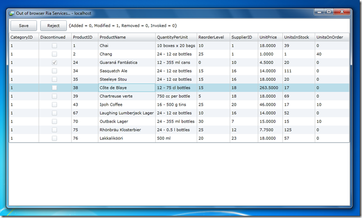This screenshot has height=218, width=362.
Task: Click ProductID 67 cell
Action: click(x=85, y=113)
